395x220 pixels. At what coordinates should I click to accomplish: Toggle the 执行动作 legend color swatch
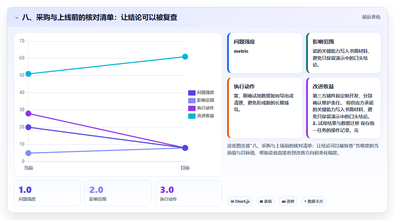tap(192, 108)
